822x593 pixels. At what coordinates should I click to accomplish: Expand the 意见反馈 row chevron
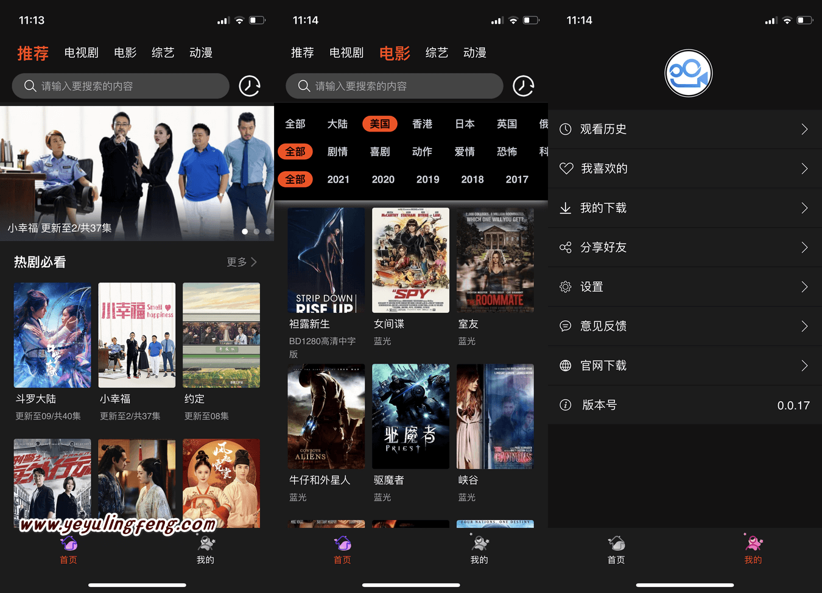[805, 326]
